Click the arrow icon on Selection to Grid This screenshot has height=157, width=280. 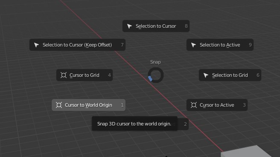pos(206,75)
